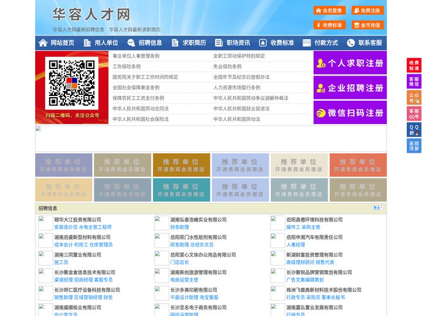Open 失业保险条例 link
The height and width of the screenshot is (316, 422).
[227, 66]
